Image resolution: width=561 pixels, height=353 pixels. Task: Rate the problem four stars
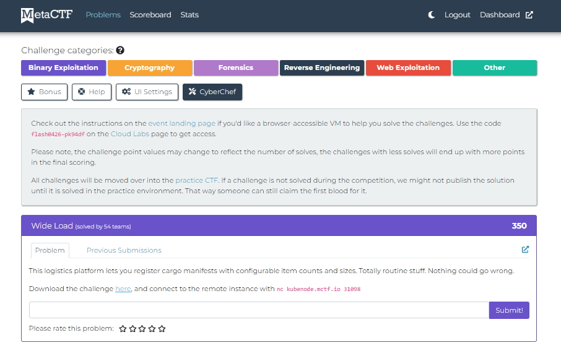[152, 329]
